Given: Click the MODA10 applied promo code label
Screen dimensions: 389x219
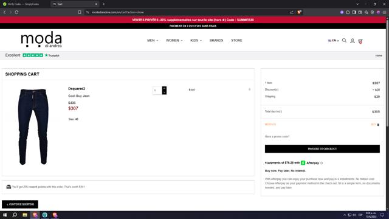Looking at the screenshot, I should pos(270,124).
